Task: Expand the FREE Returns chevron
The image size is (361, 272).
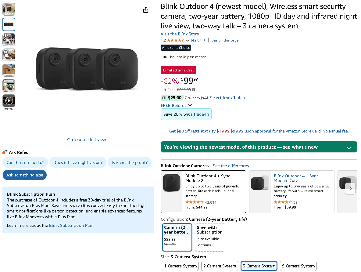Action: click(x=190, y=105)
